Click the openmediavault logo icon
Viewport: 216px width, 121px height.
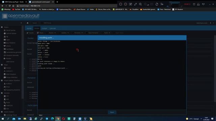tap(5, 16)
